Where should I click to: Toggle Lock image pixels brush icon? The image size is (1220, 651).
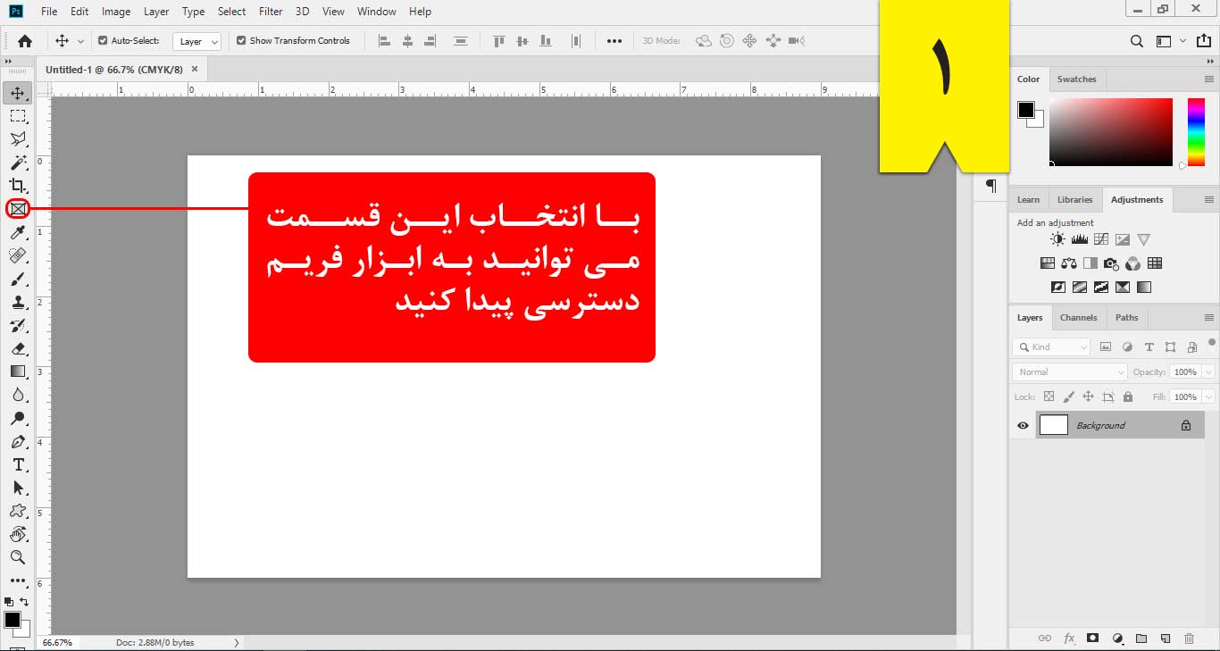click(1069, 396)
